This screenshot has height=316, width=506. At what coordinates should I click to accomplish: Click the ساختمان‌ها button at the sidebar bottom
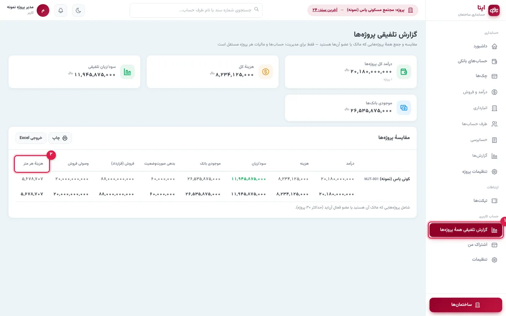(x=466, y=305)
